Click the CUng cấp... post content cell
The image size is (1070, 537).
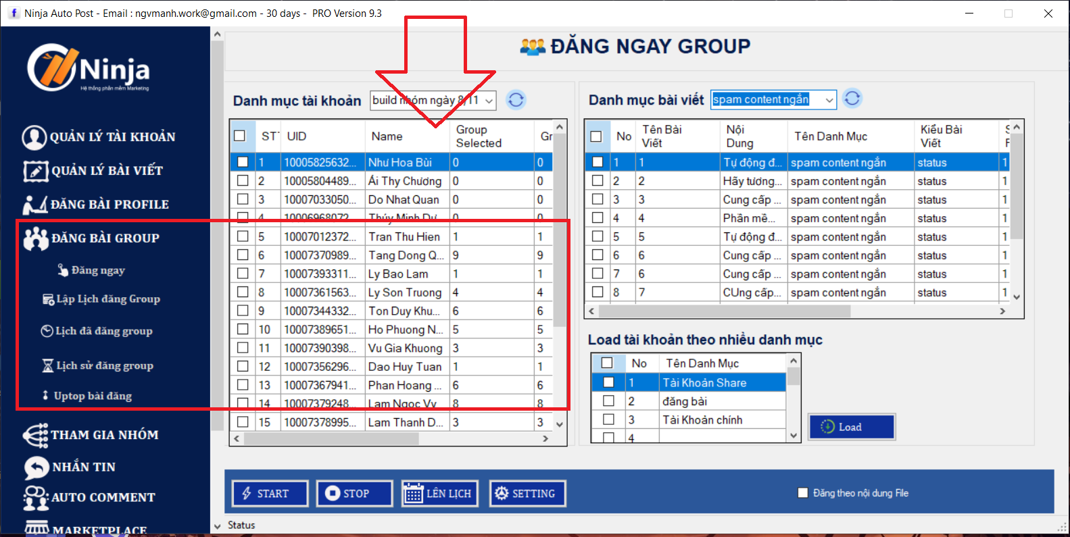tap(754, 292)
